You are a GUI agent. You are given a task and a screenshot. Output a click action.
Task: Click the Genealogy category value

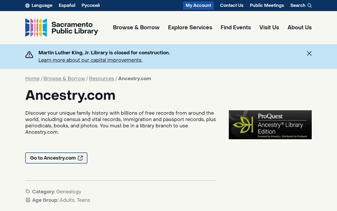pyautogui.click(x=69, y=192)
